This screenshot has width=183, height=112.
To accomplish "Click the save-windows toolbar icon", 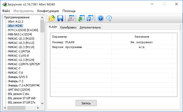I will point(90,18).
